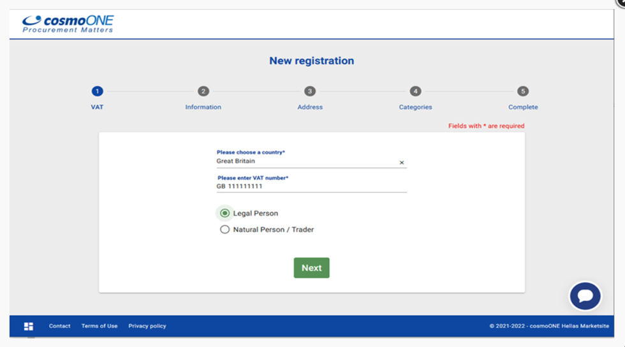Image resolution: width=625 pixels, height=347 pixels.
Task: Click the Categories step label
Action: pyautogui.click(x=415, y=107)
